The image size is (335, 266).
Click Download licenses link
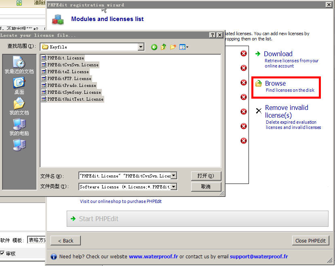(278, 54)
